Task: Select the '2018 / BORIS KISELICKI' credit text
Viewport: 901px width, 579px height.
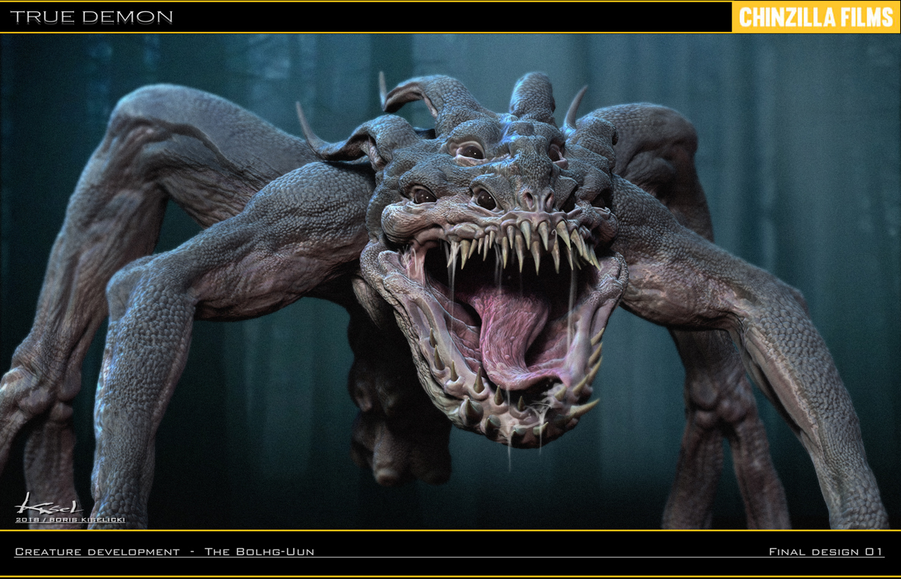Action: [70, 520]
